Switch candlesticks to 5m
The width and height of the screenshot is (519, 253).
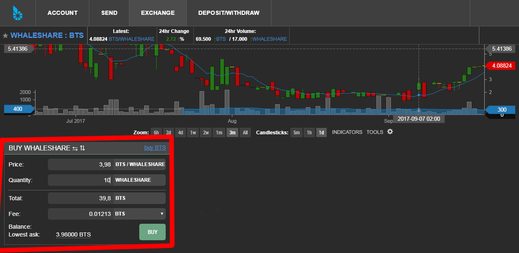(296, 133)
